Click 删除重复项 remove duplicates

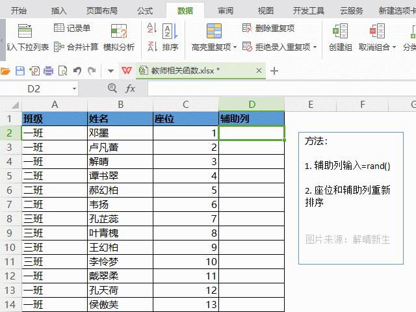tap(268, 28)
